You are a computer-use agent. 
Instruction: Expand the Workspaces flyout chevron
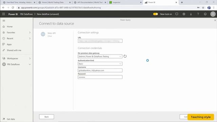pos(30,59)
